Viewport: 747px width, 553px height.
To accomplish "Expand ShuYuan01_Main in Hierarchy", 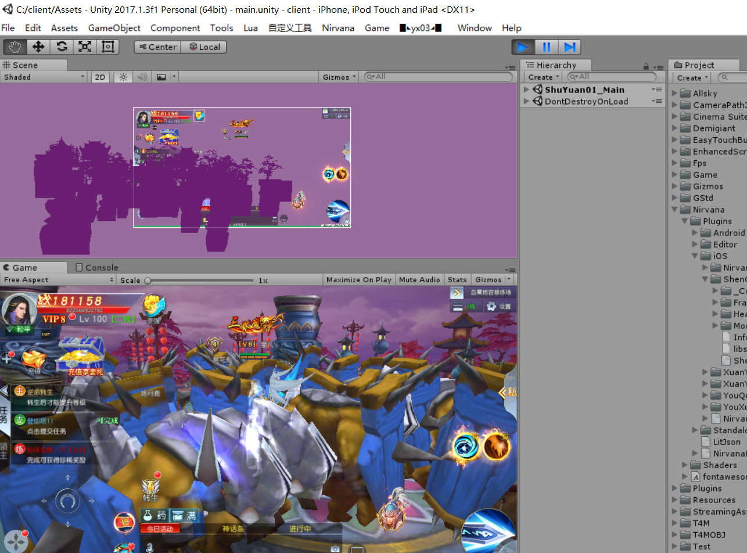I will [526, 90].
